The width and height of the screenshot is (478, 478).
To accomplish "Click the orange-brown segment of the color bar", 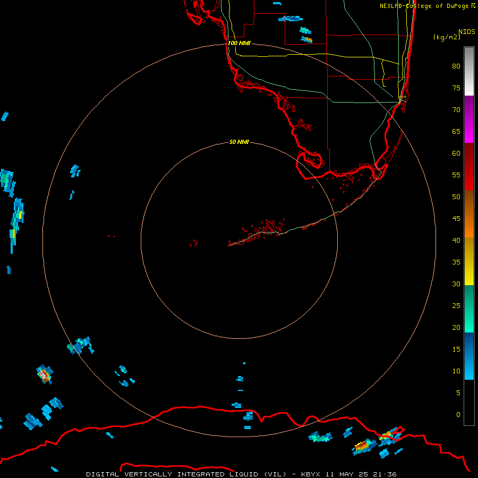I will (469, 214).
